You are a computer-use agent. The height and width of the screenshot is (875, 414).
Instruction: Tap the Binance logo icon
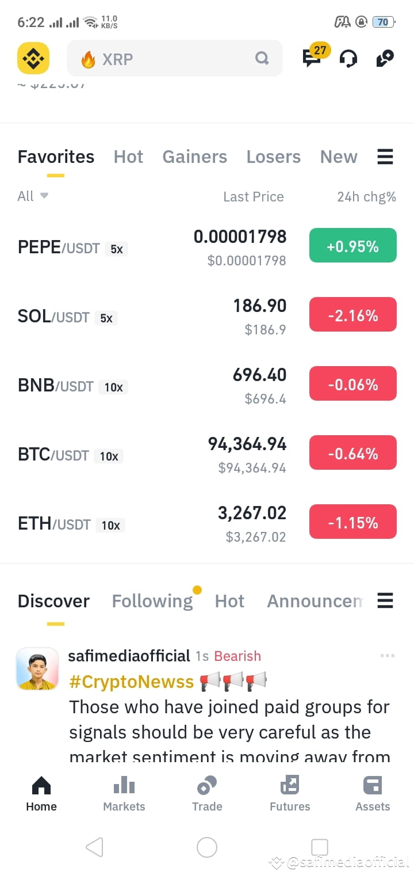point(33,58)
